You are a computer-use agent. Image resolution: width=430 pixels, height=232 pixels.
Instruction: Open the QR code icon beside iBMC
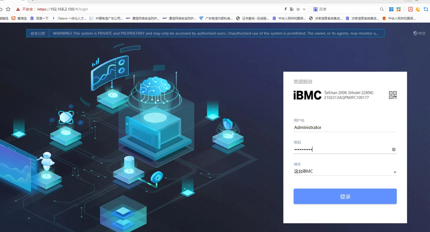pos(393,95)
